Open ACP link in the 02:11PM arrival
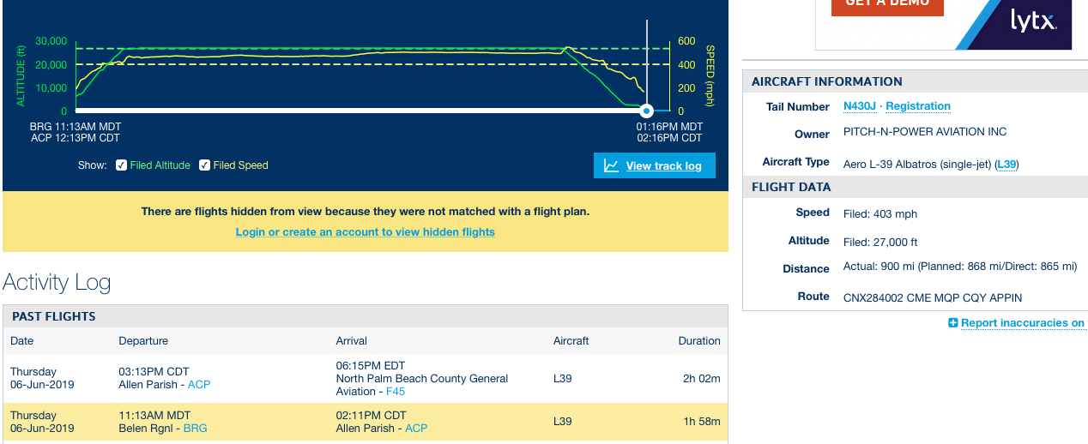The image size is (1088, 444). tap(416, 429)
